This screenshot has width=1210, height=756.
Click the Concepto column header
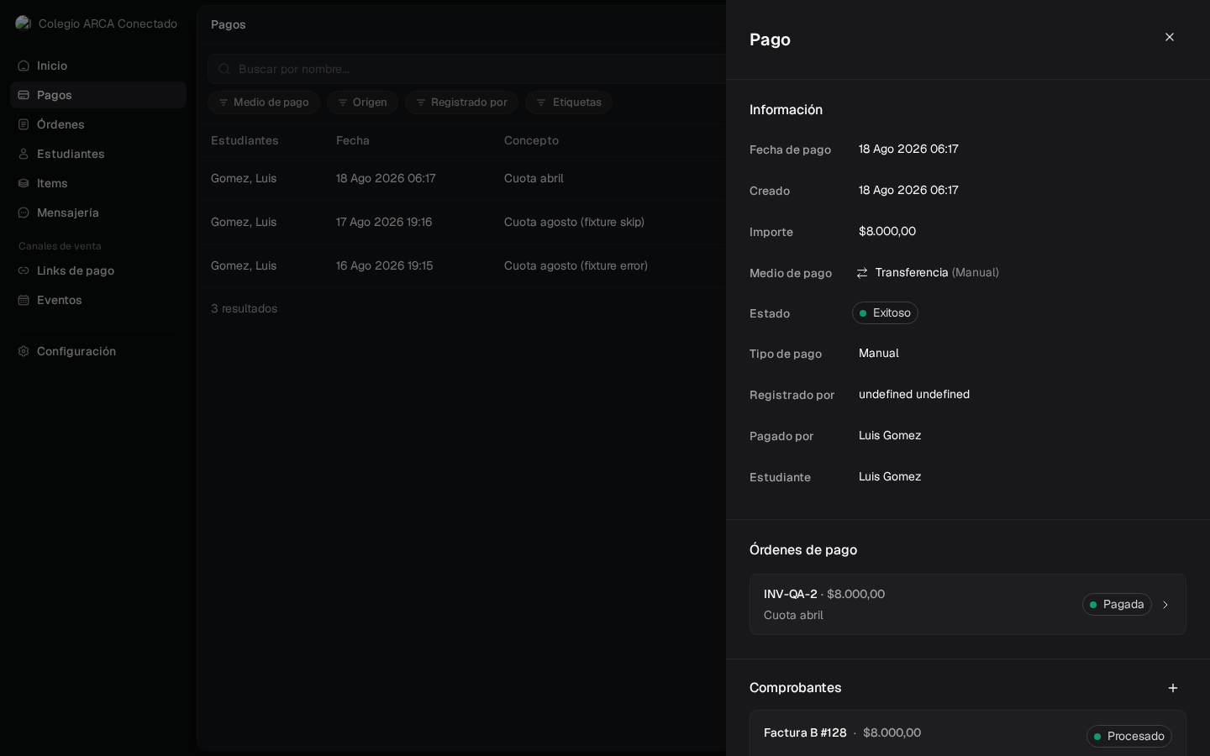click(x=531, y=140)
